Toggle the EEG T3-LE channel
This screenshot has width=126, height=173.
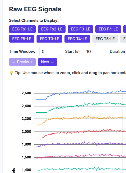pyautogui.click(x=49, y=39)
